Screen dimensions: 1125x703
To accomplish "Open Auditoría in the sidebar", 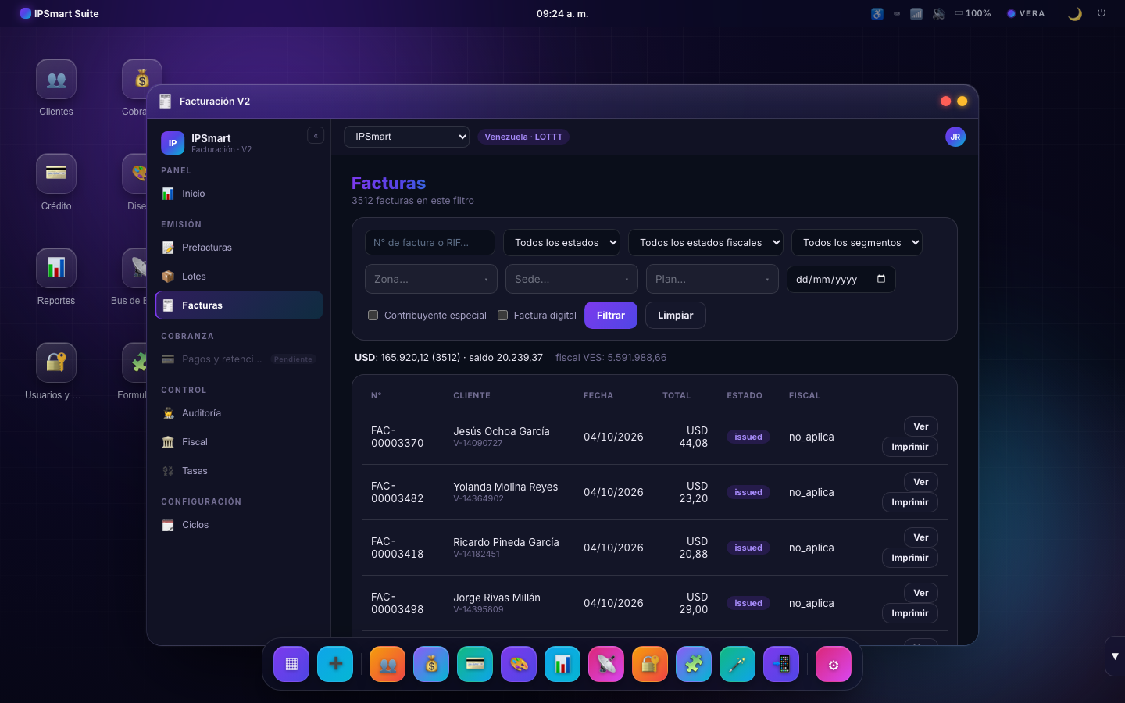I will click(239, 413).
